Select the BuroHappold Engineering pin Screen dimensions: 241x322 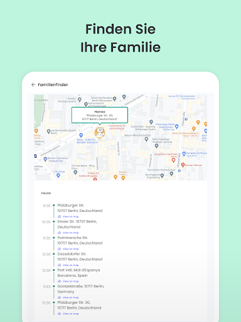[162, 175]
